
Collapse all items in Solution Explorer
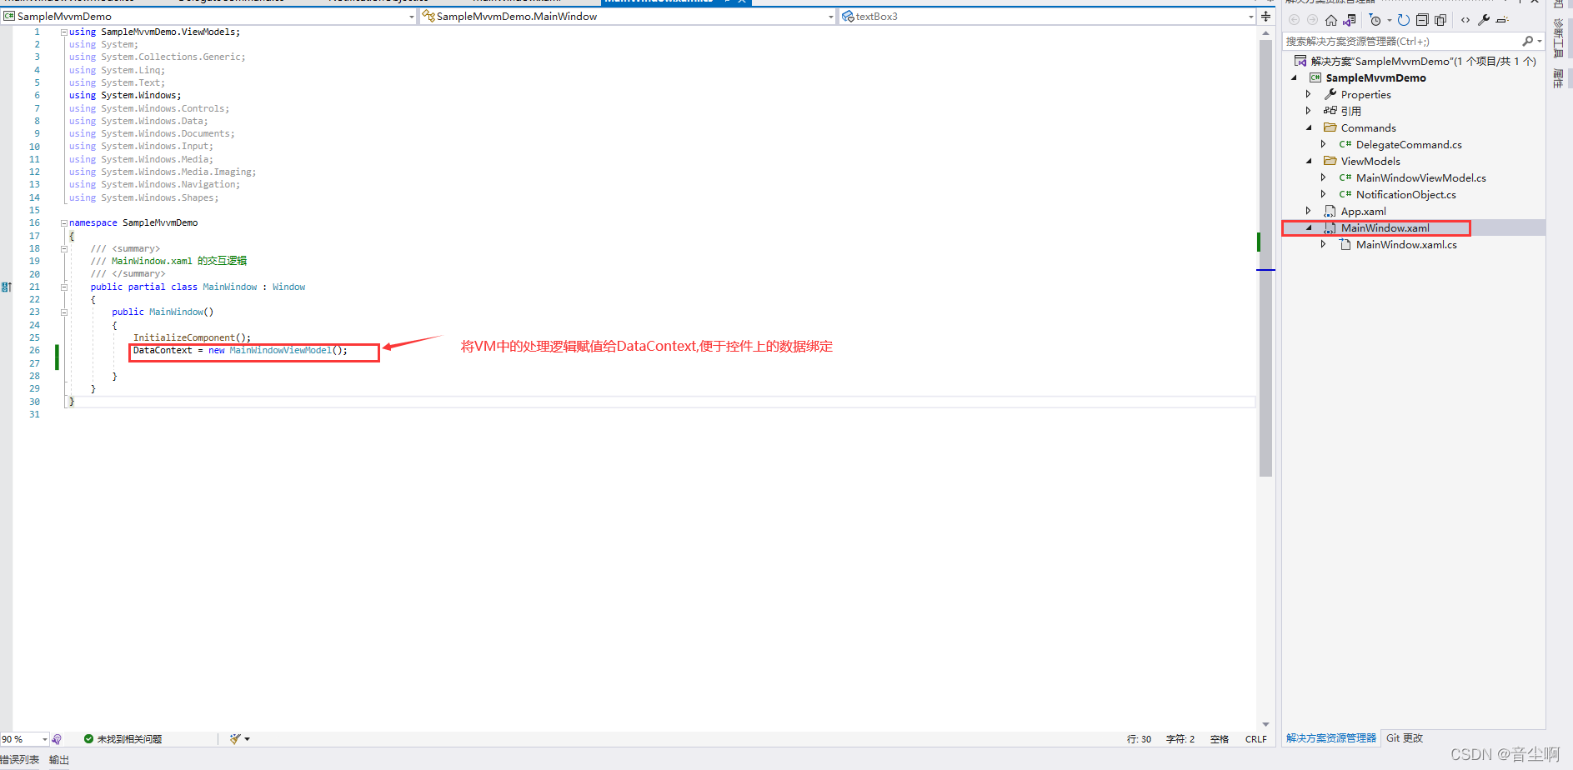click(x=1422, y=20)
